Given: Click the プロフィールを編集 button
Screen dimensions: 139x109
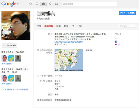Looking at the screenshot, I should [x=127, y=13].
